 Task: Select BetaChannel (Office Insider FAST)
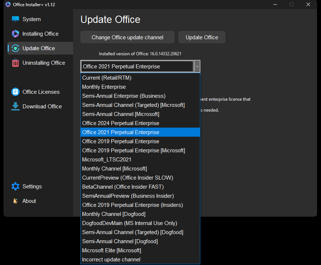[x=140, y=187]
